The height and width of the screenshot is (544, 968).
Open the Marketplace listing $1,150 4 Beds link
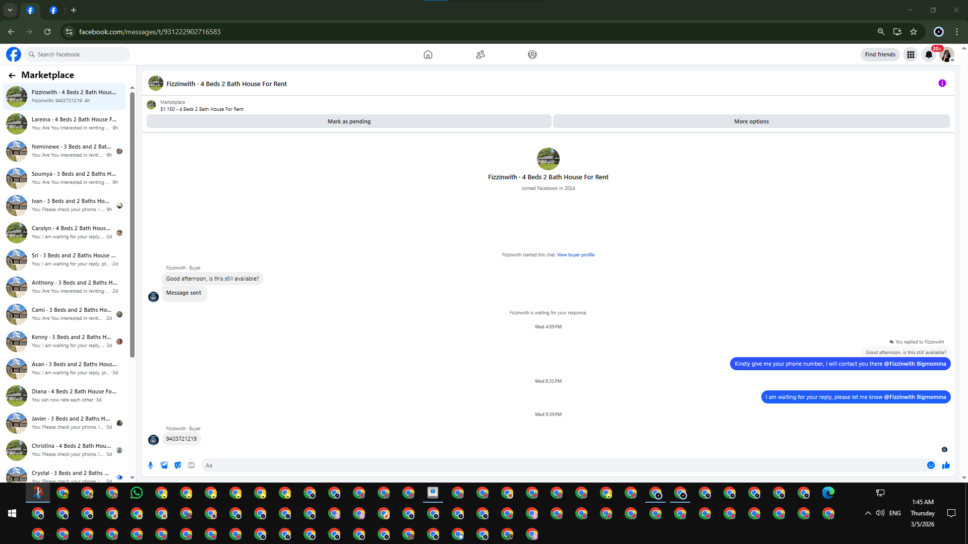[x=202, y=109]
